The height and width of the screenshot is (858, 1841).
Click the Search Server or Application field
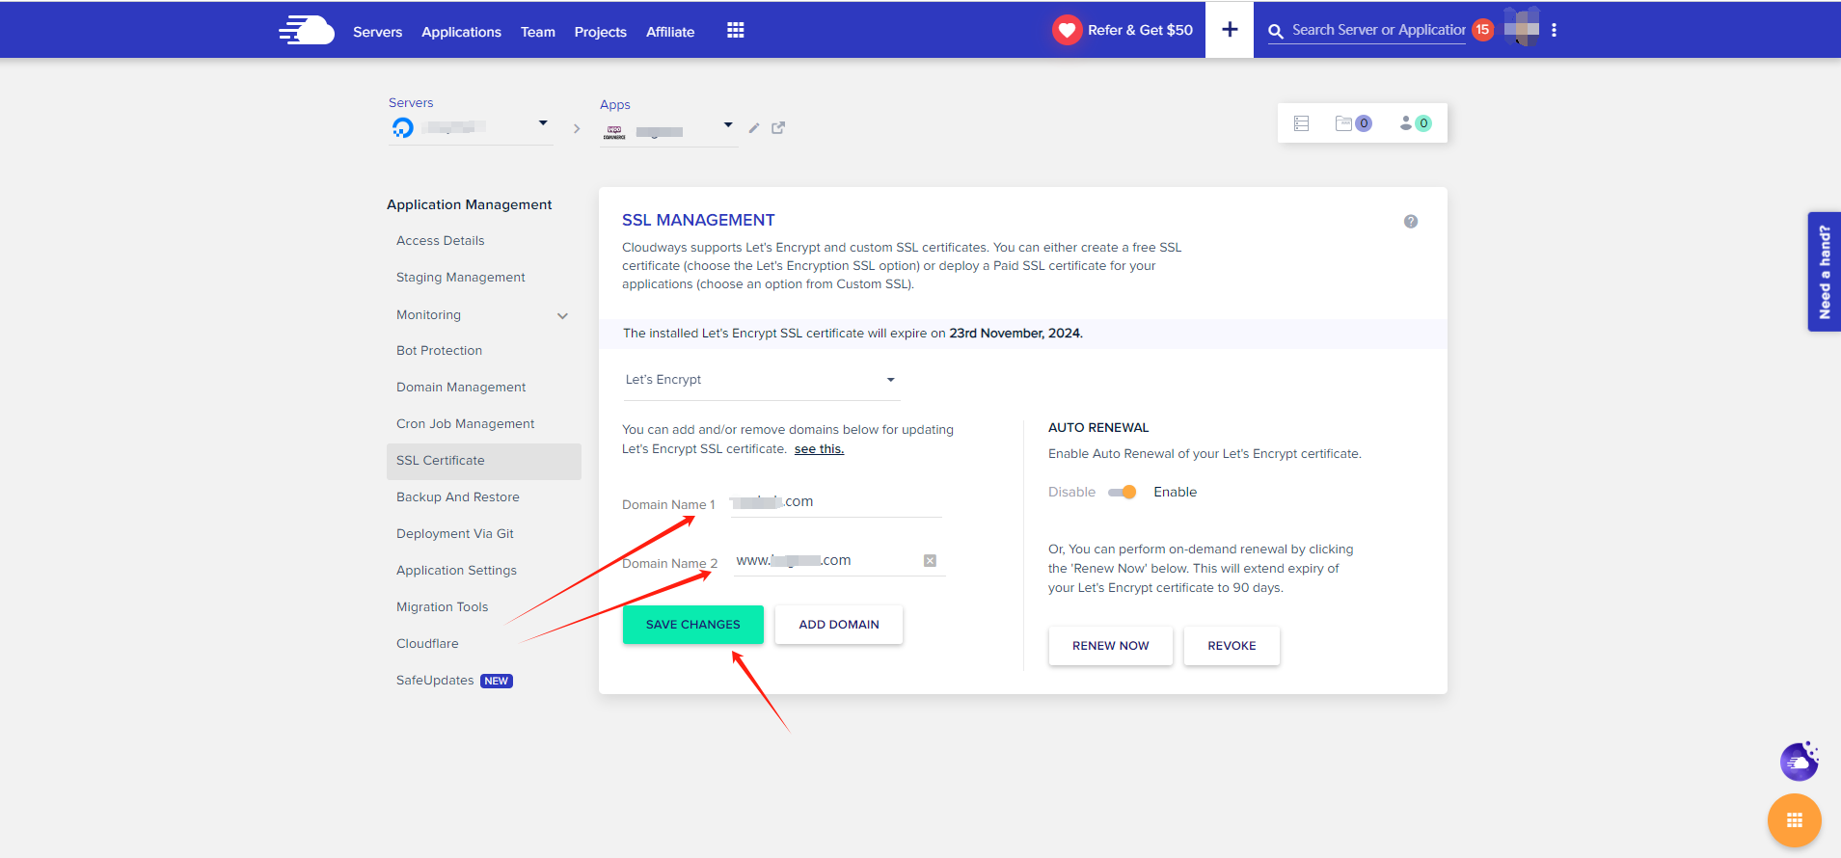click(x=1379, y=30)
